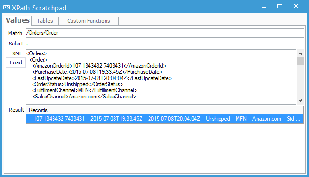The width and height of the screenshot is (309, 177).
Task: Click Amazon.com value in result row
Action: point(266,119)
